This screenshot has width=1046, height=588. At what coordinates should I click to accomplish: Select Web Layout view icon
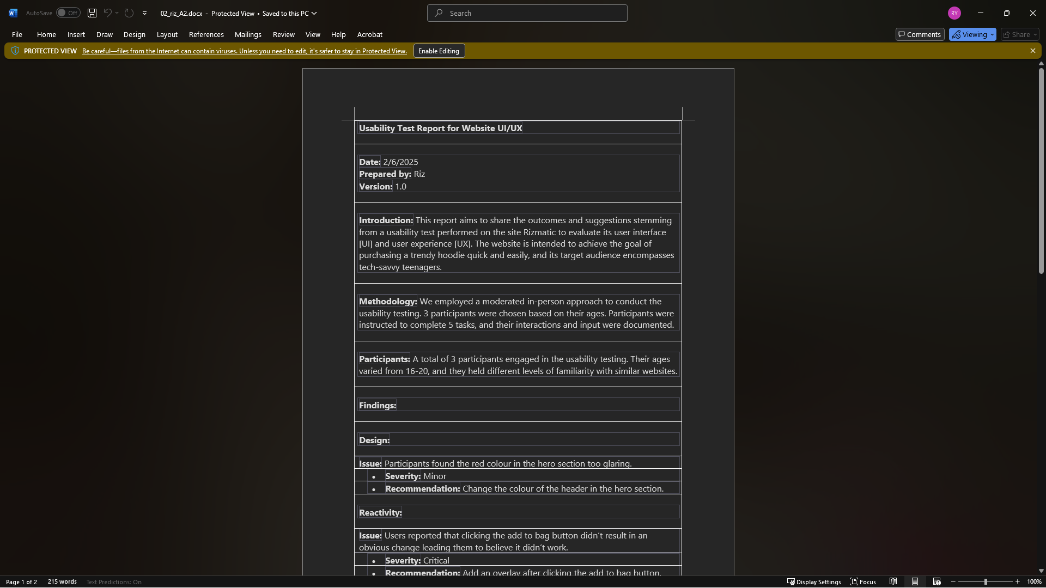tap(936, 581)
